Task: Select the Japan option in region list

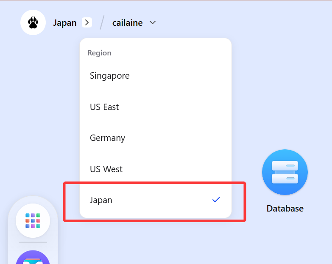Action: 101,200
